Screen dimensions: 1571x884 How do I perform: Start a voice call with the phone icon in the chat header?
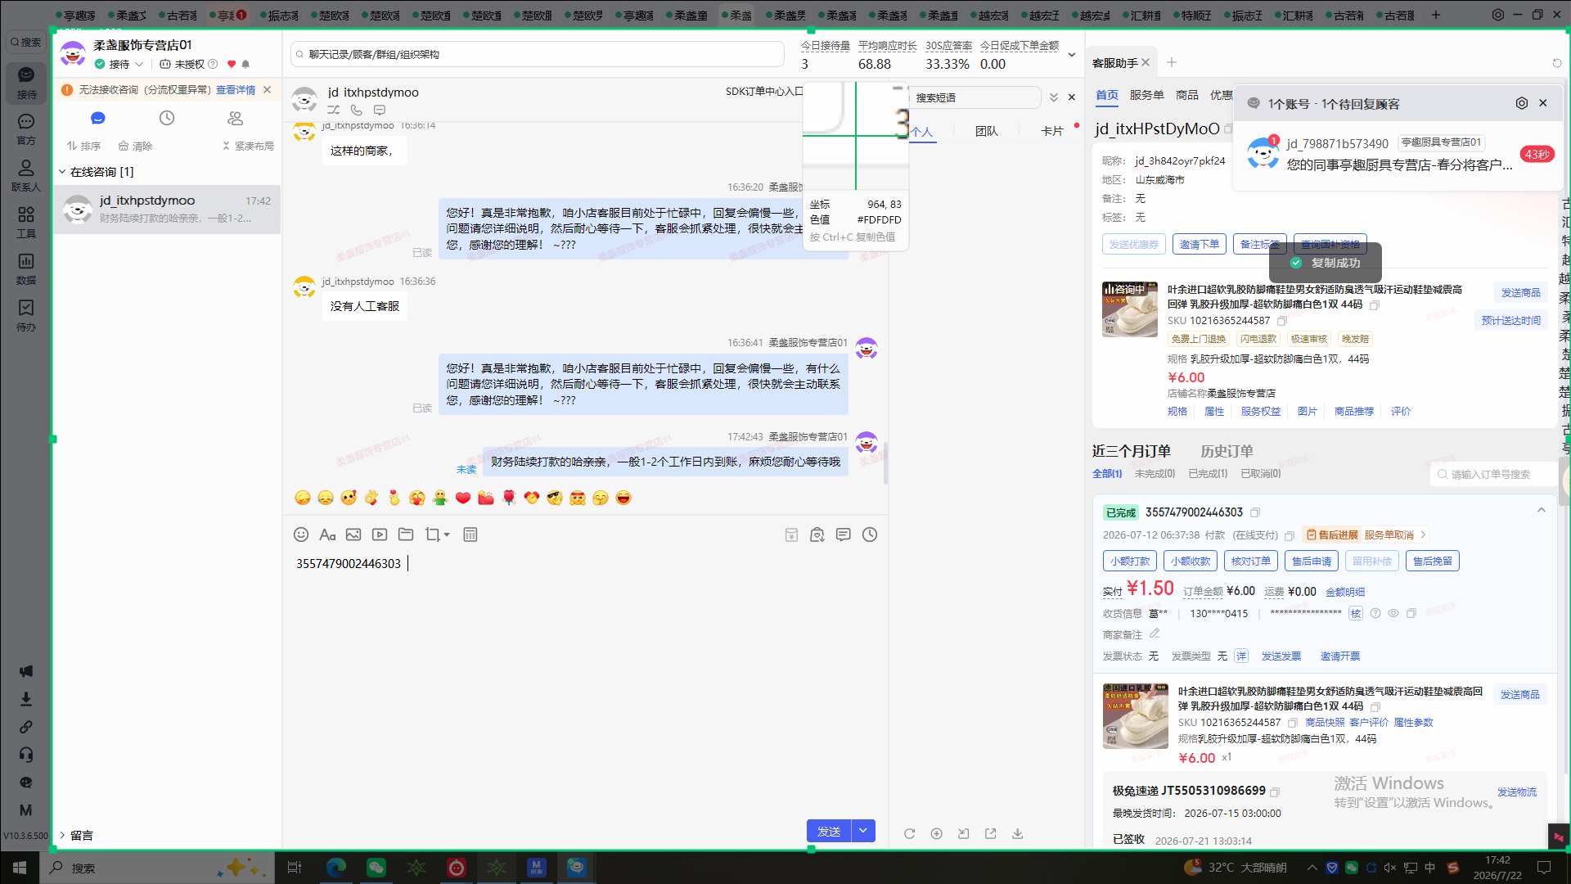(x=357, y=110)
